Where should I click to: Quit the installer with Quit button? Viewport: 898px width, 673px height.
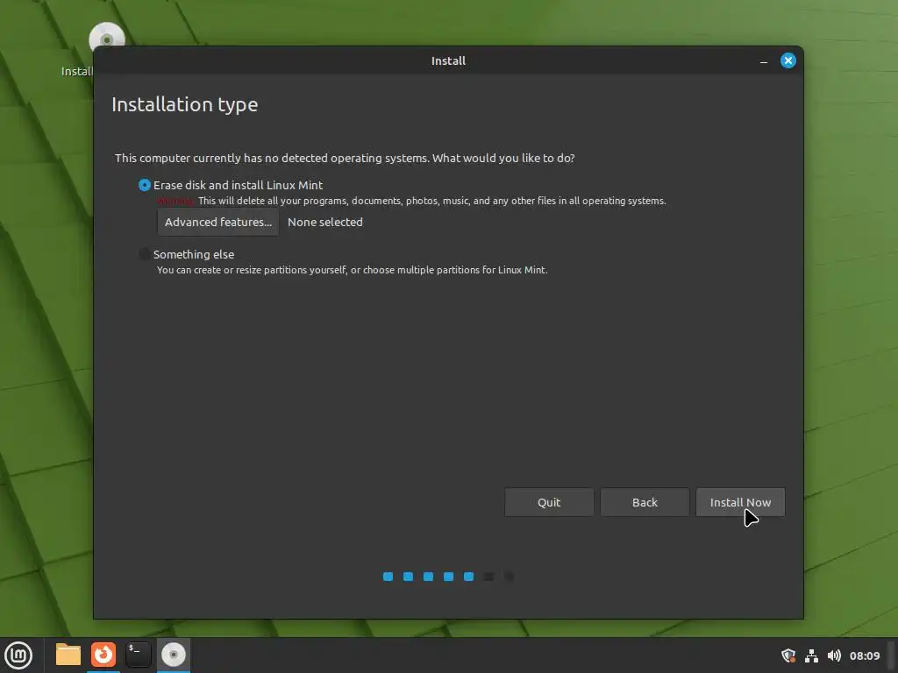(x=549, y=502)
